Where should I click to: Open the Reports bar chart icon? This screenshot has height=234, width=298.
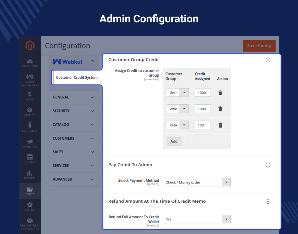pyautogui.click(x=30, y=175)
